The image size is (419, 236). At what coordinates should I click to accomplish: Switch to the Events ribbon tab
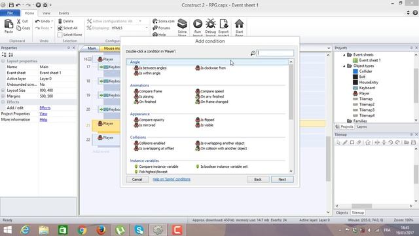click(x=64, y=13)
